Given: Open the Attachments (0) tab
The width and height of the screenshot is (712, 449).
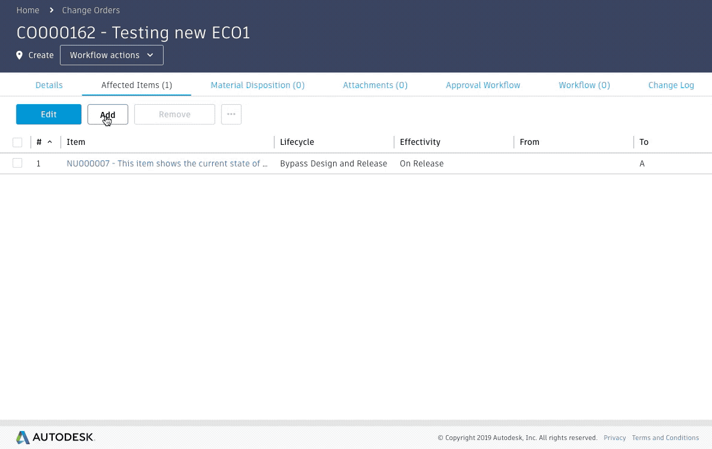Looking at the screenshot, I should coord(375,85).
